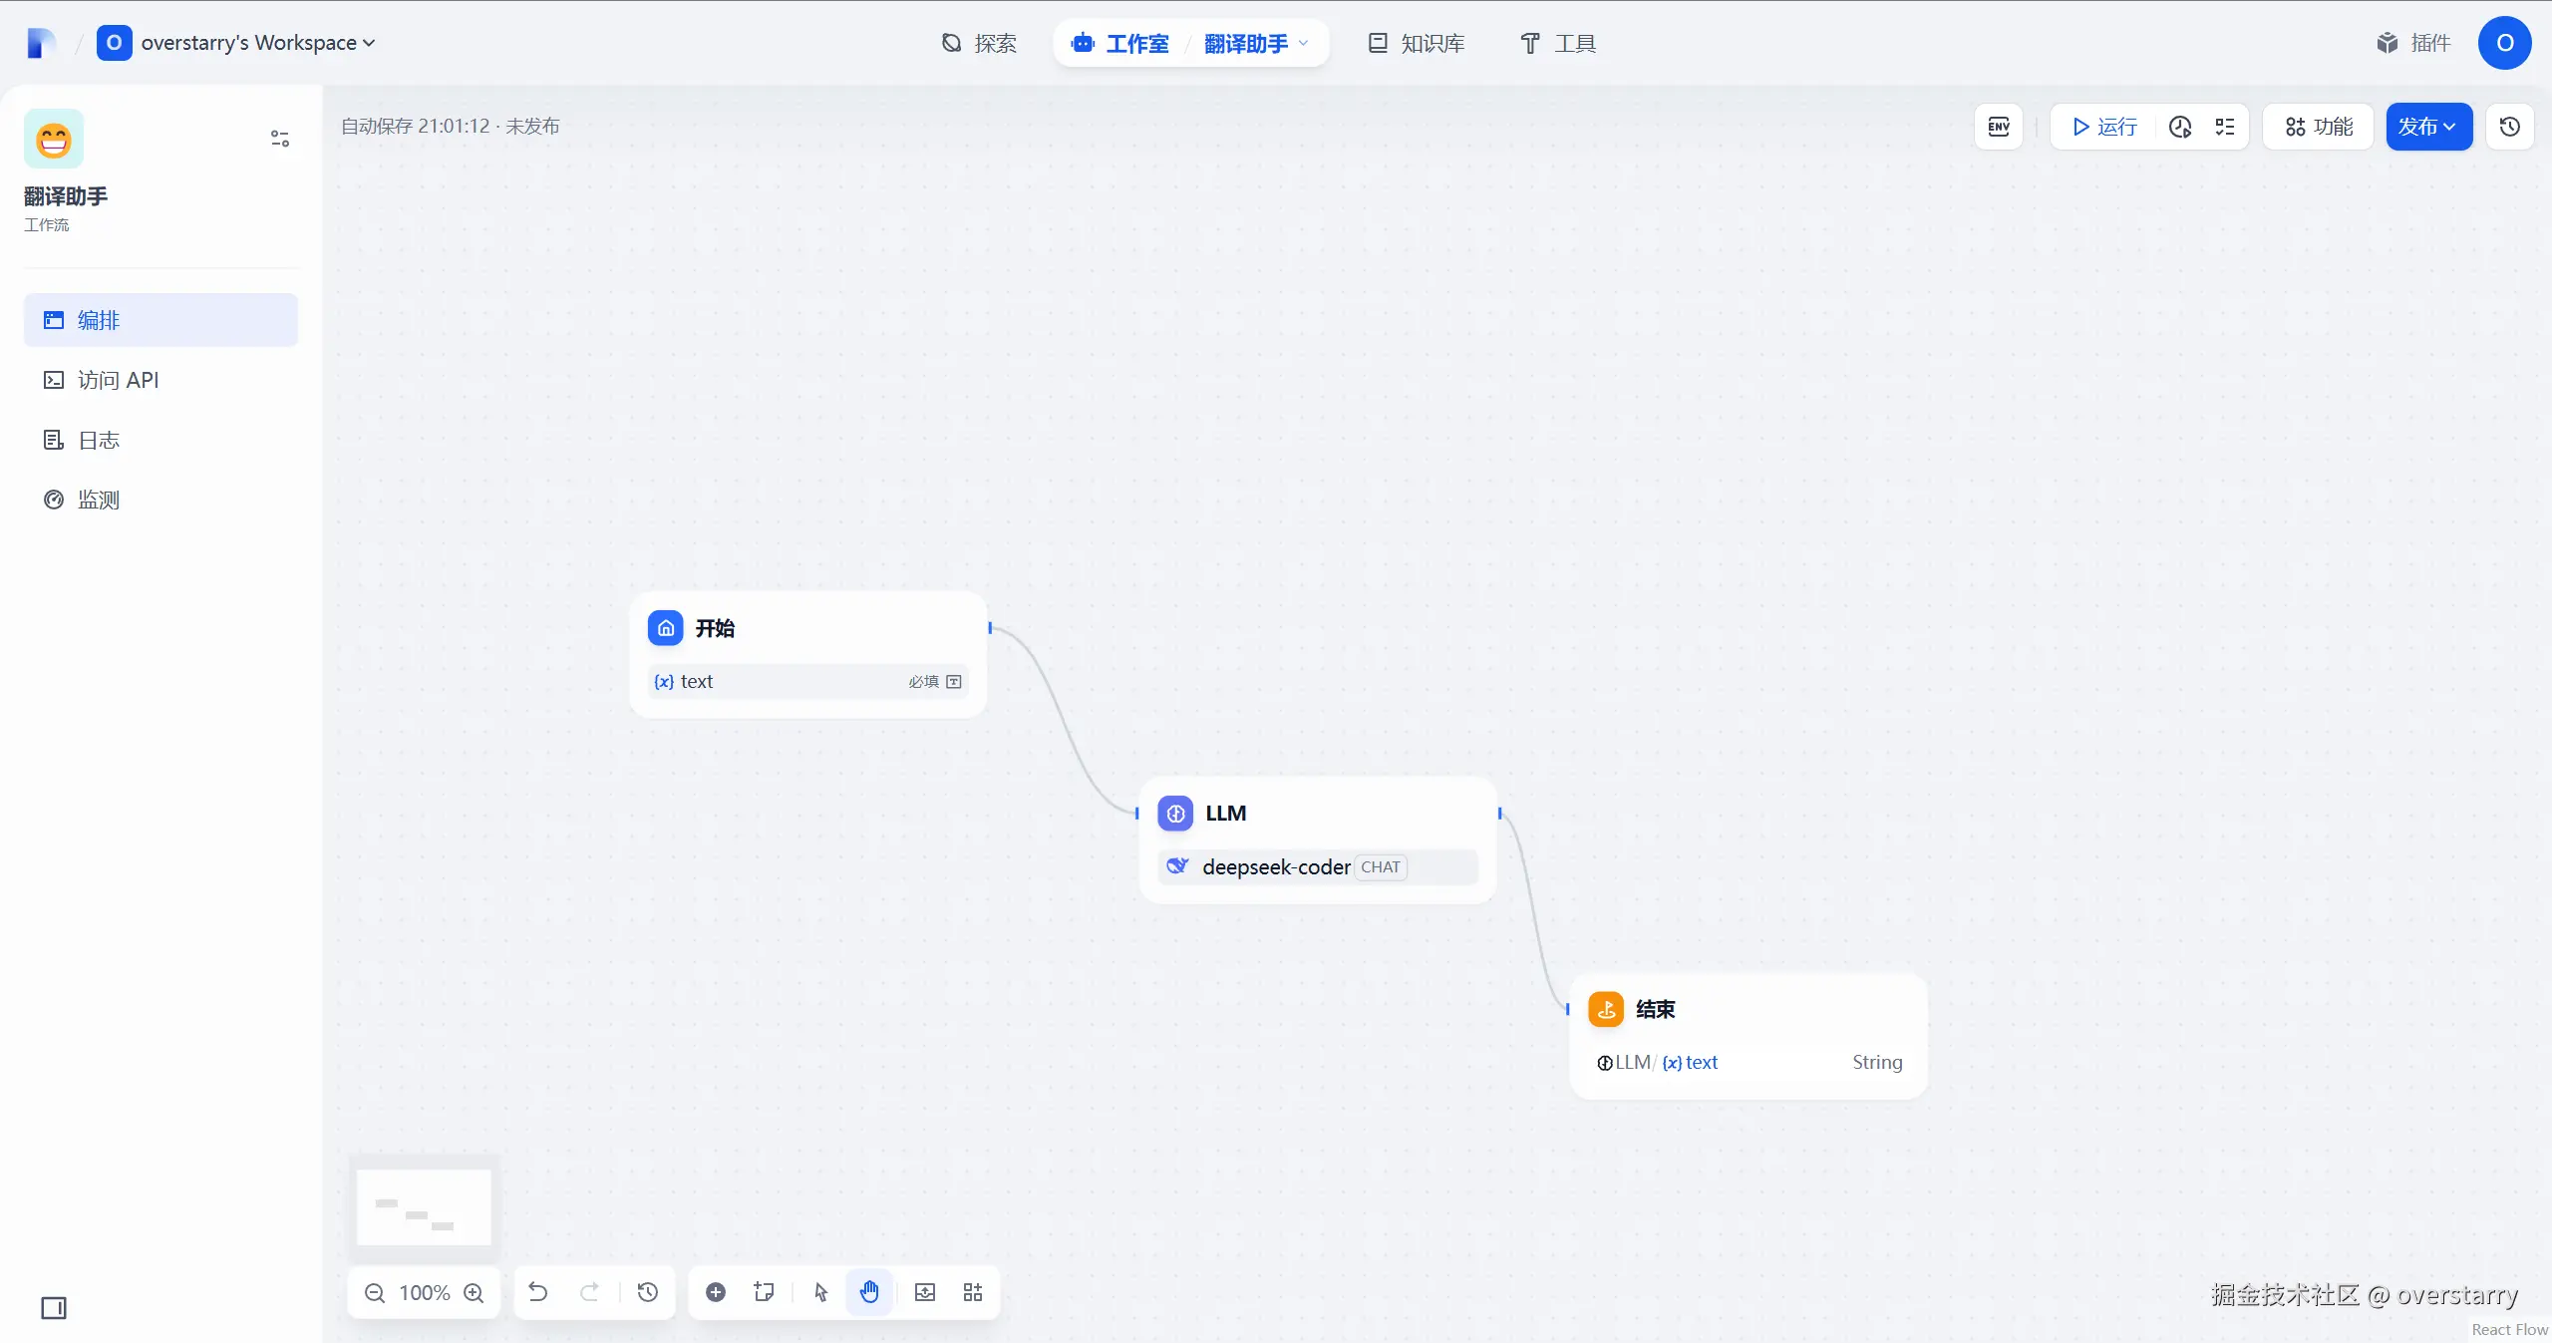This screenshot has width=2552, height=1343.
Task: Toggle sidebar collapse at bottom left
Action: (54, 1307)
